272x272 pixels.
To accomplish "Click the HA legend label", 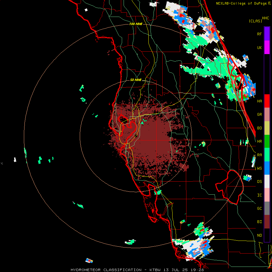I will click(259, 101).
